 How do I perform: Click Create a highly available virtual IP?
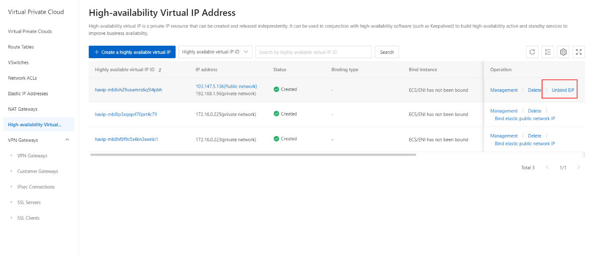pyautogui.click(x=132, y=52)
